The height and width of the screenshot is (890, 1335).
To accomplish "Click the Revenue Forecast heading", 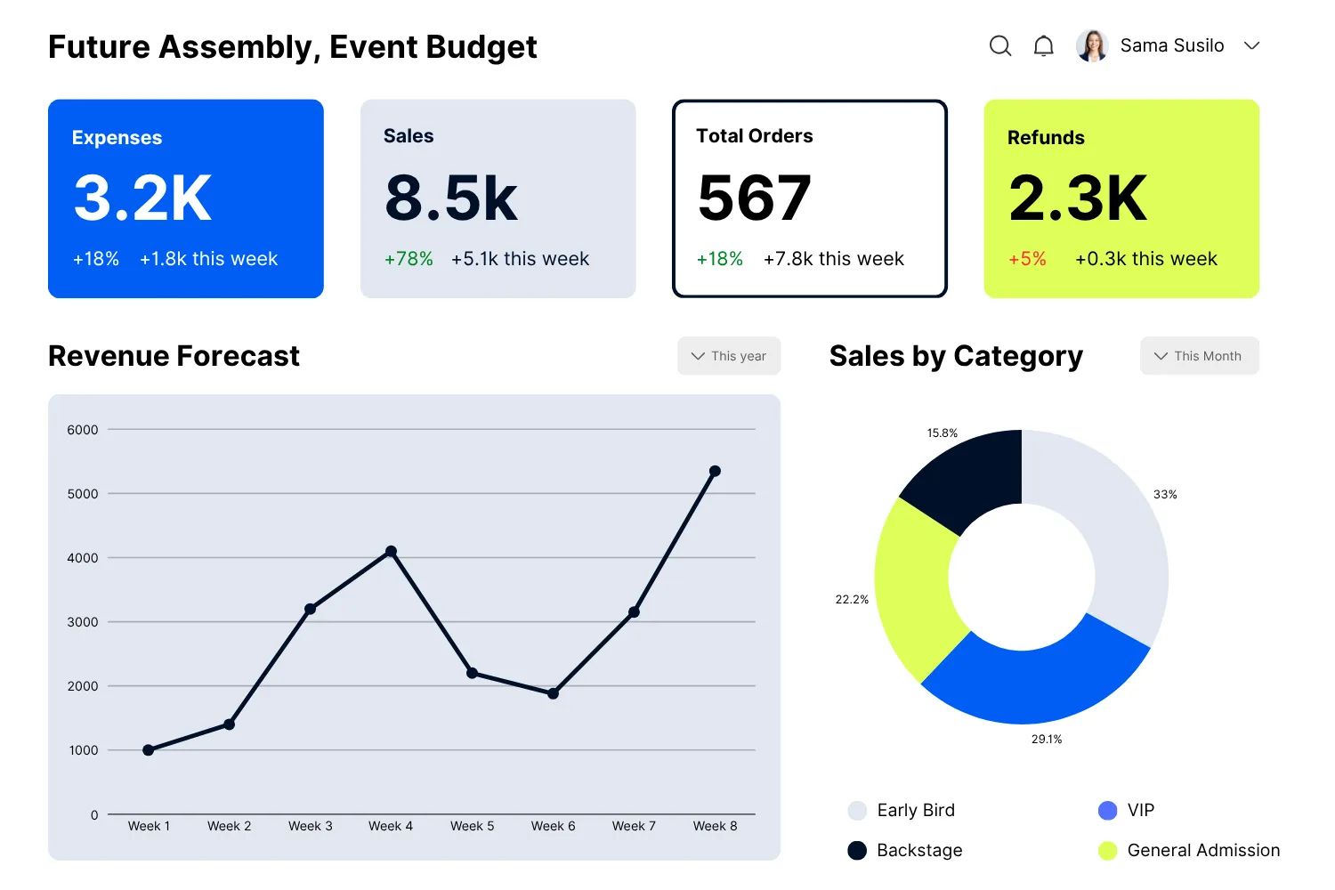I will pos(174,356).
